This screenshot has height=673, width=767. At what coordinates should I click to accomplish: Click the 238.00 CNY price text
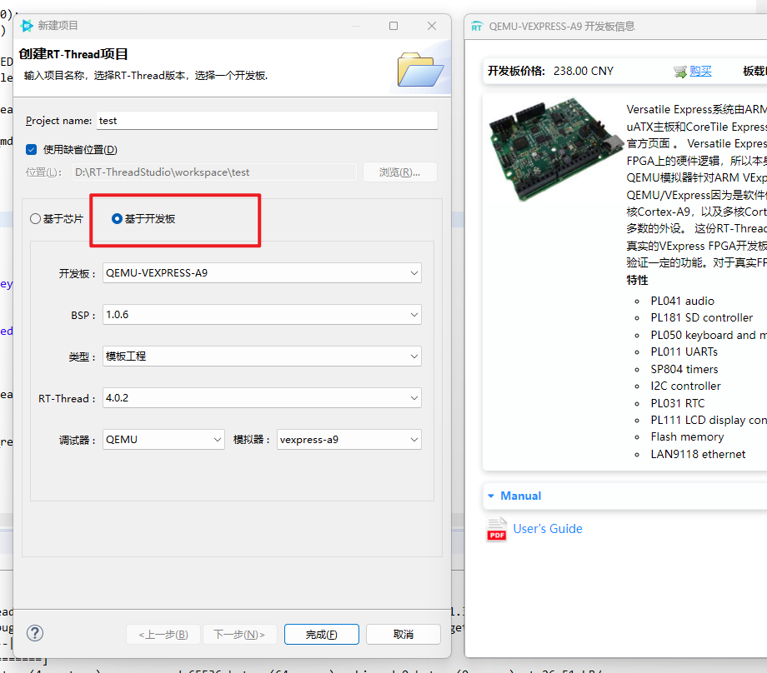(x=583, y=72)
